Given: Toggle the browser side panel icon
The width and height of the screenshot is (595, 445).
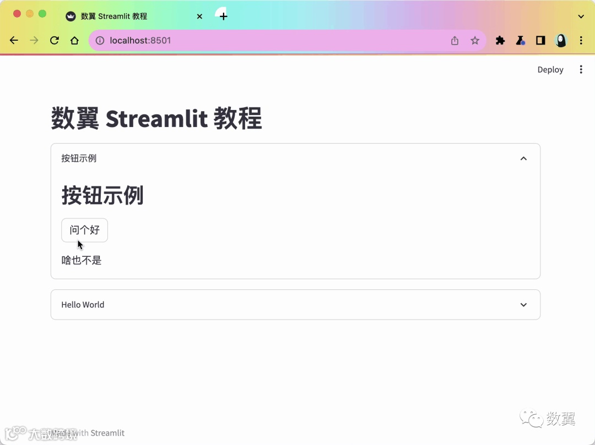Looking at the screenshot, I should (540, 41).
